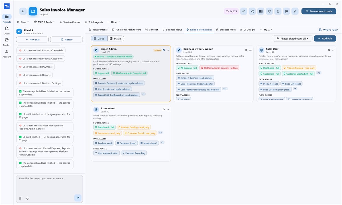Click the download icon in header
Screen dimensions: 342x205
coord(278,11)
